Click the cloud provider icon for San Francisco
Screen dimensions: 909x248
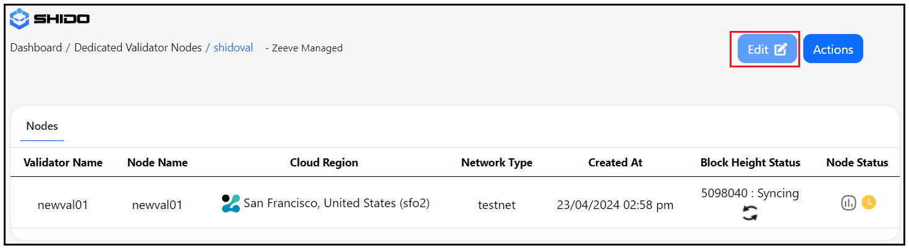(231, 203)
